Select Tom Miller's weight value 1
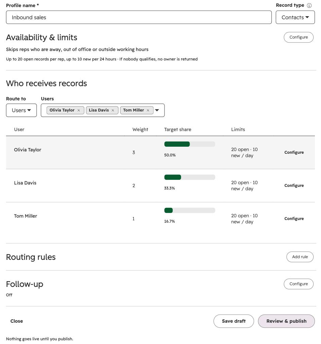321x344 pixels. pyautogui.click(x=133, y=219)
